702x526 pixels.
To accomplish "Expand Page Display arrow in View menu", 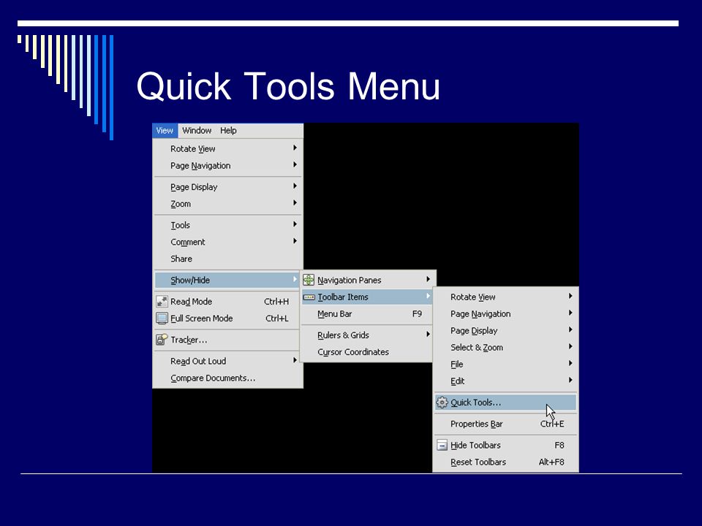I will [295, 186].
